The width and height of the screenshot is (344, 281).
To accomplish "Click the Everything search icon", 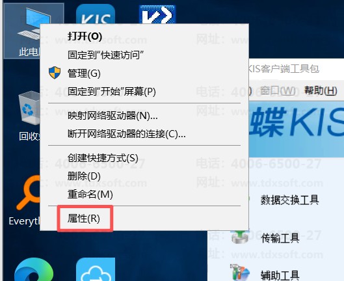I will pyautogui.click(x=29, y=193).
